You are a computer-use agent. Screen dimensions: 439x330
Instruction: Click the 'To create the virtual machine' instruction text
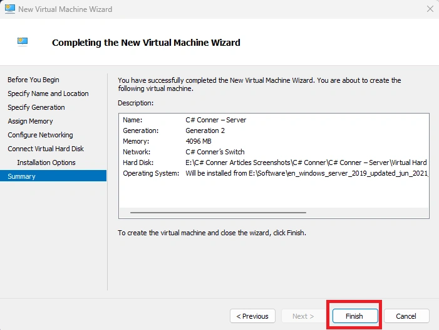point(212,233)
